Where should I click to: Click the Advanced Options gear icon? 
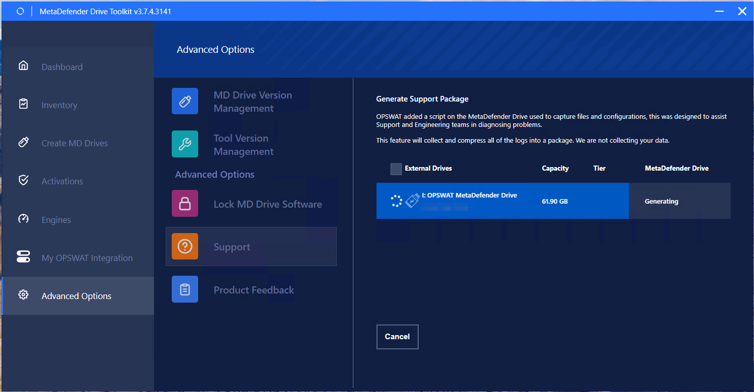tap(23, 295)
